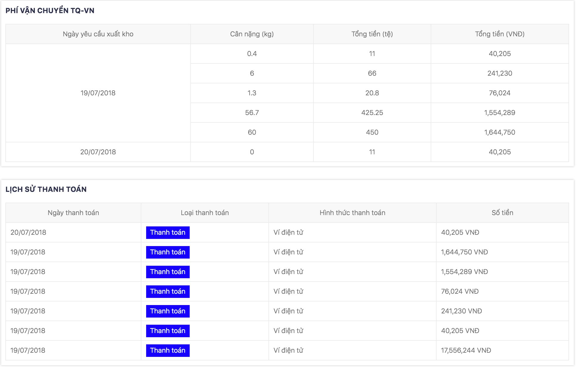Select amount 241,230 VNĐ in payment history

pyautogui.click(x=462, y=311)
